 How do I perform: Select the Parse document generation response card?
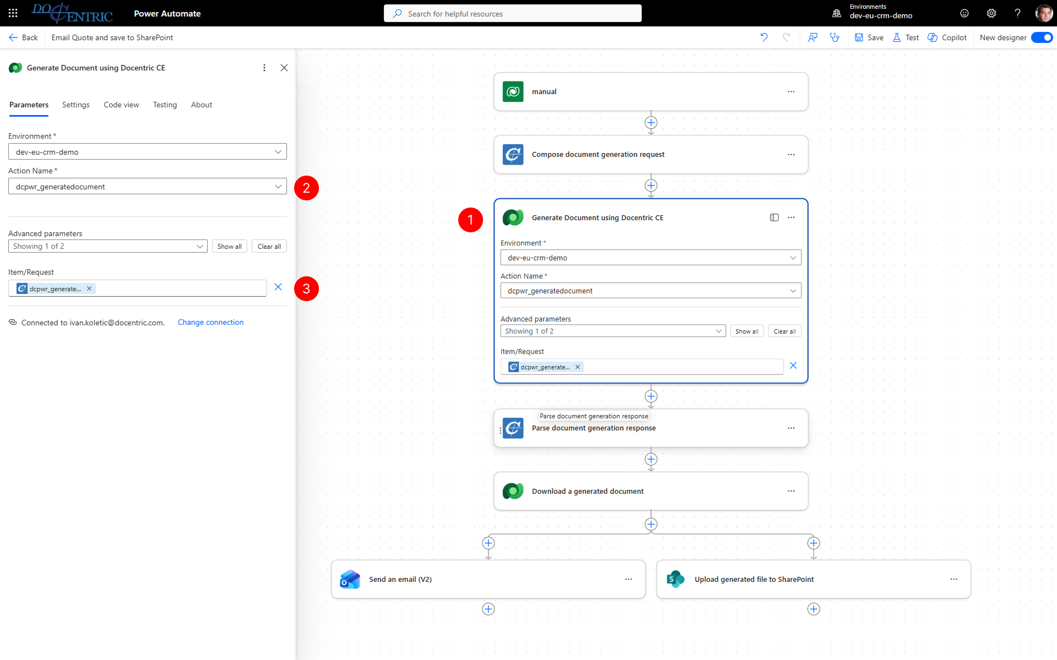(x=651, y=428)
